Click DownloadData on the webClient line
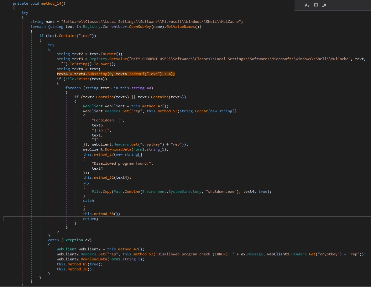The height and width of the screenshot is (287, 371). coord(118,149)
